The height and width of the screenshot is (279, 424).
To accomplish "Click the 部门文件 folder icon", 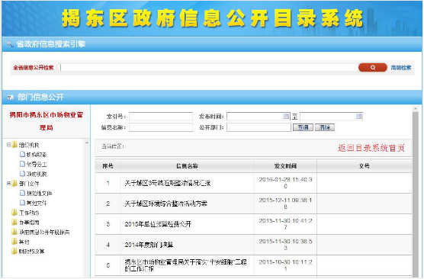I will (x=14, y=184).
